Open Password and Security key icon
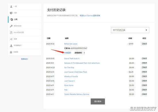The height and width of the screenshot is (112, 158). click(11, 26)
